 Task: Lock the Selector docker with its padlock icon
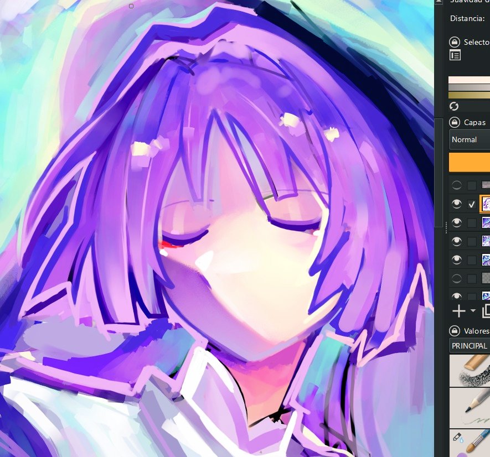(455, 42)
